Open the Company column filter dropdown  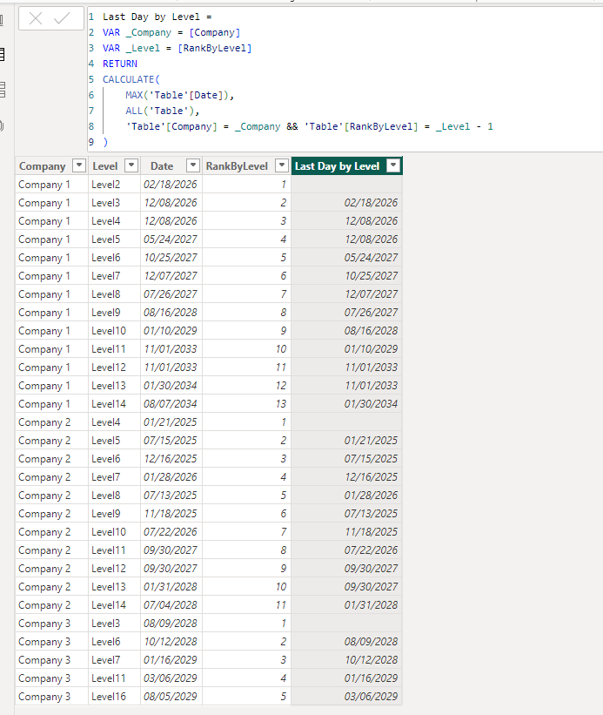pos(79,165)
